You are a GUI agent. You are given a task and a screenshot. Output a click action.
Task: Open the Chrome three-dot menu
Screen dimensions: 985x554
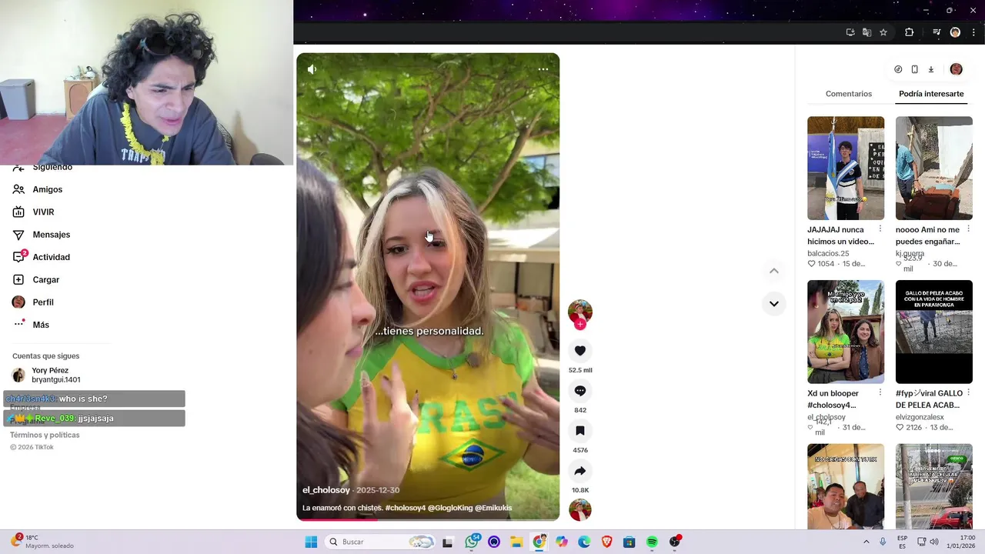(x=973, y=32)
